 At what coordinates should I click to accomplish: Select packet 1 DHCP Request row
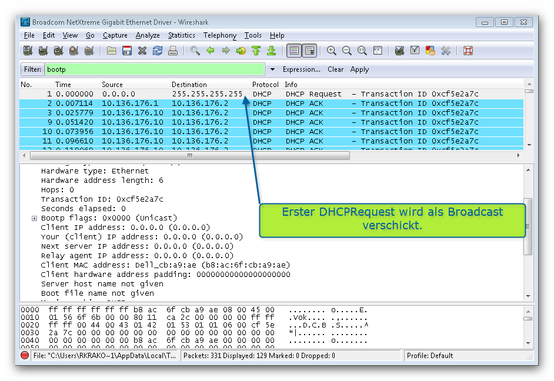coord(271,94)
